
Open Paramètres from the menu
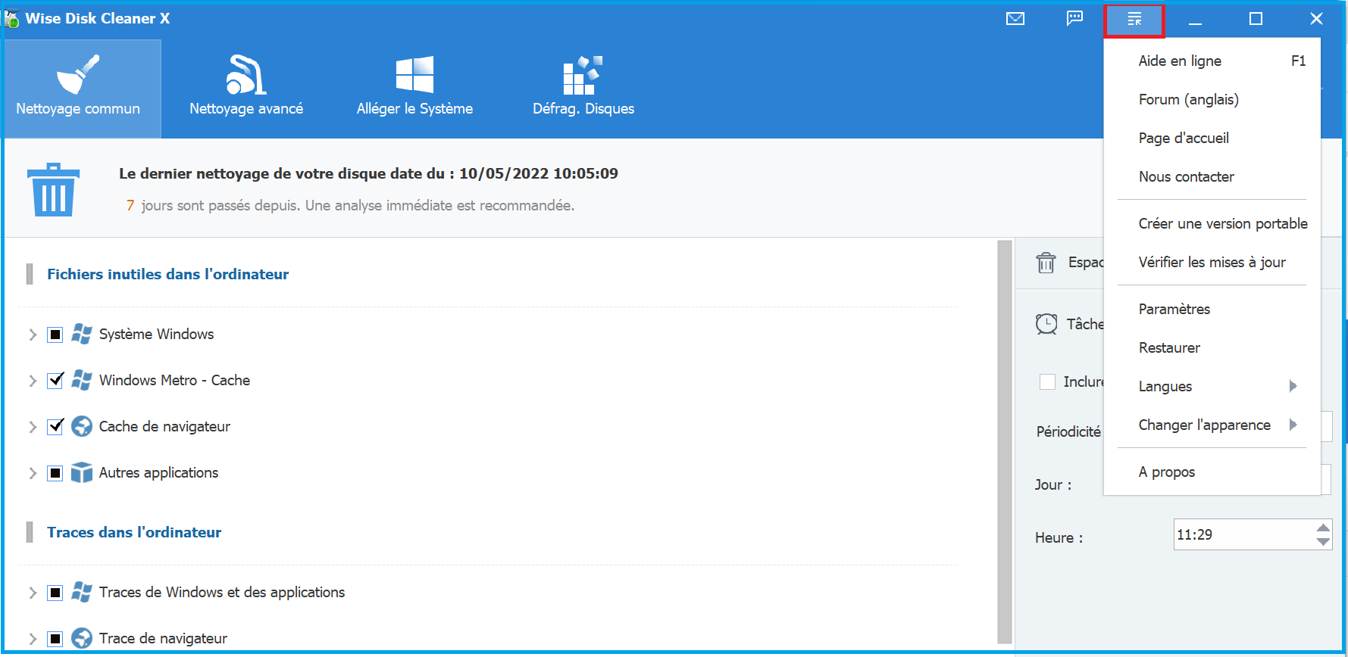pos(1212,309)
